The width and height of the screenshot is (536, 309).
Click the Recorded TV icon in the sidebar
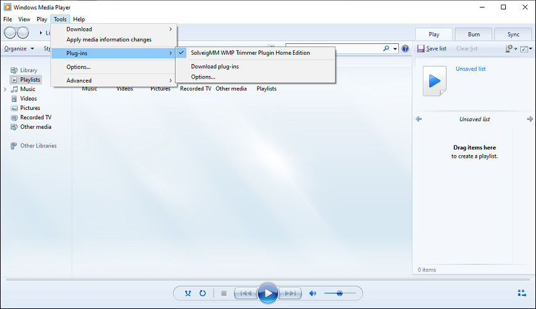[14, 117]
